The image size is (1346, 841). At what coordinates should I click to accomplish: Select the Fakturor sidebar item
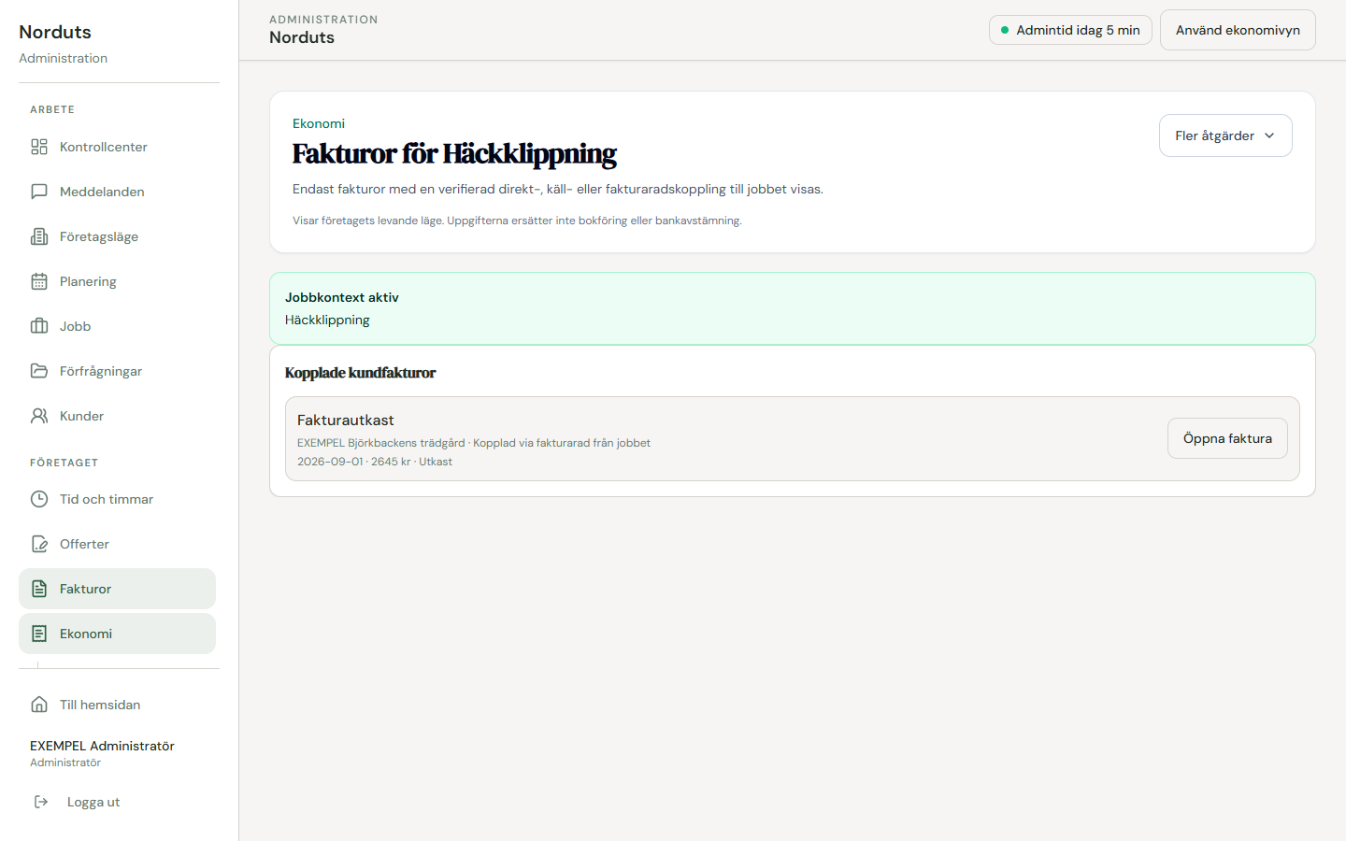(x=117, y=589)
